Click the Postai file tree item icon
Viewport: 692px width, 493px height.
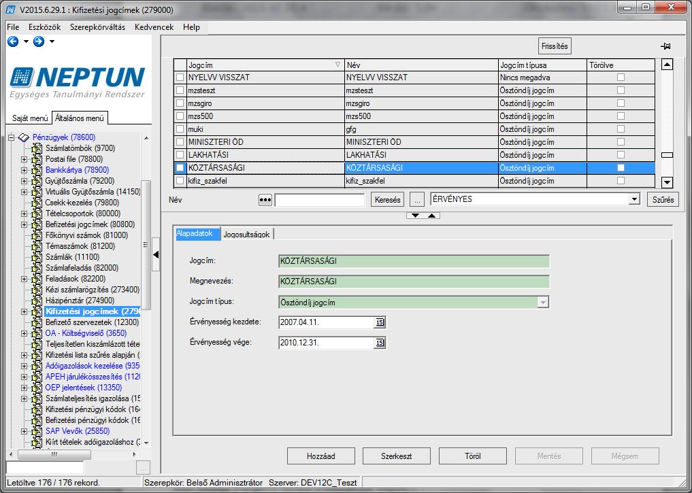point(37,159)
